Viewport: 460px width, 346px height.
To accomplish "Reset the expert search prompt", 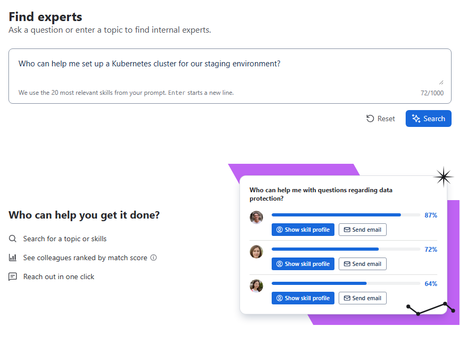I will pyautogui.click(x=380, y=118).
